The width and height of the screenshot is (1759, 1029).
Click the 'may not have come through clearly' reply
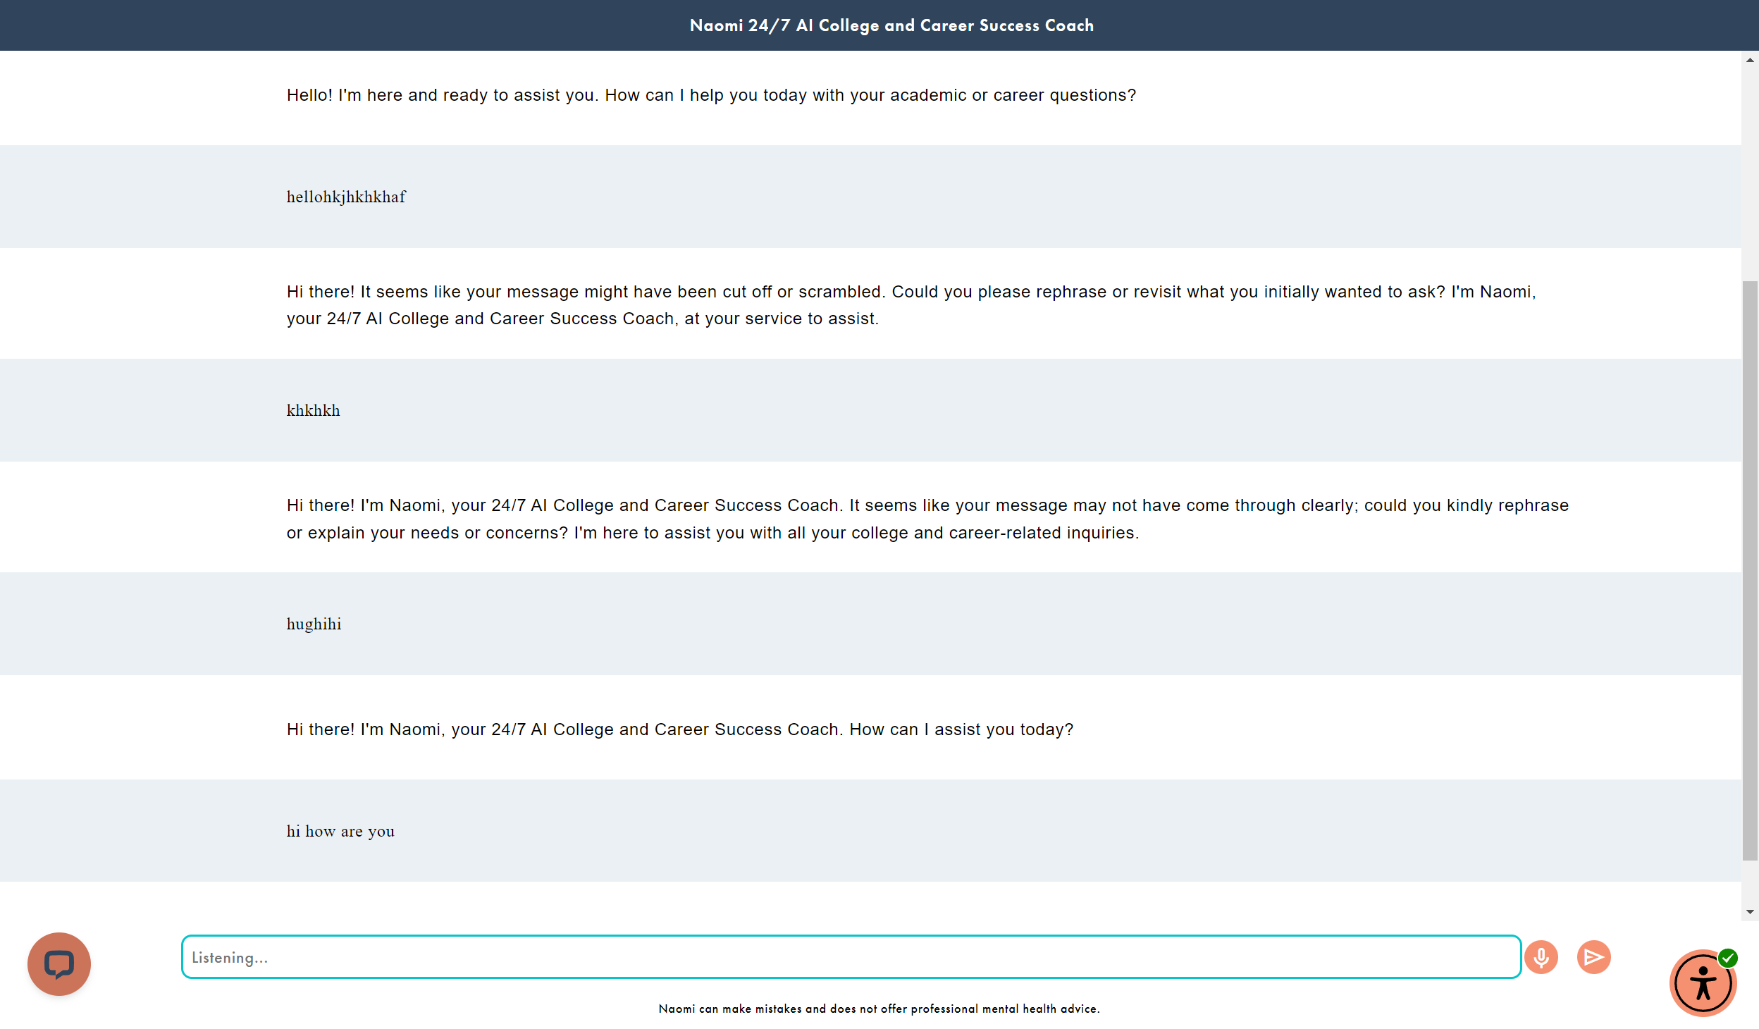point(927,519)
